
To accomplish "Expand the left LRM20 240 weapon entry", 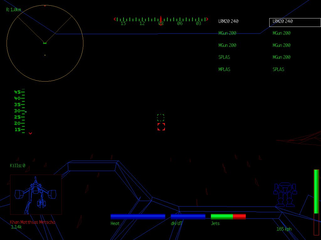I will point(228,21).
